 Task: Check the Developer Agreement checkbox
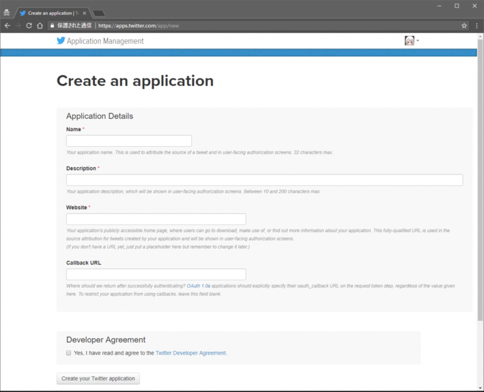click(x=68, y=353)
